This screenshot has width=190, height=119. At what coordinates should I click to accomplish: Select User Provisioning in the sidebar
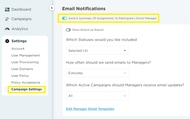[25, 62]
